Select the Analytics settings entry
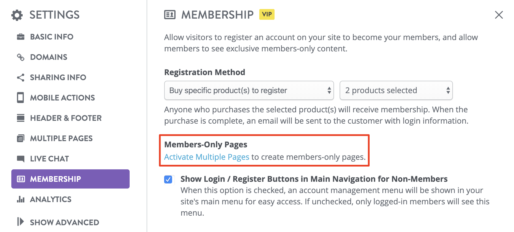The image size is (514, 232). (50, 199)
